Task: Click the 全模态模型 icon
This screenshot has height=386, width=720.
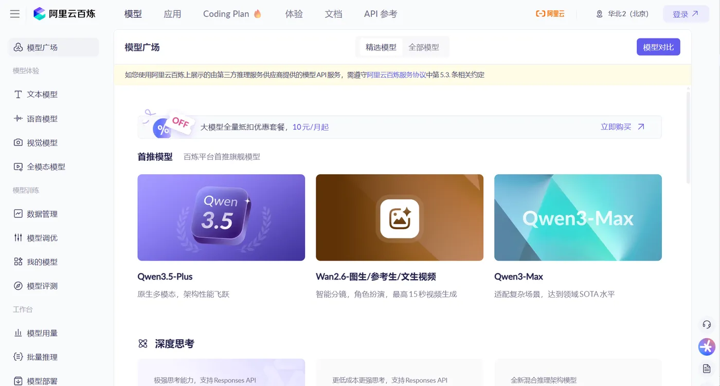Action: pos(18,167)
